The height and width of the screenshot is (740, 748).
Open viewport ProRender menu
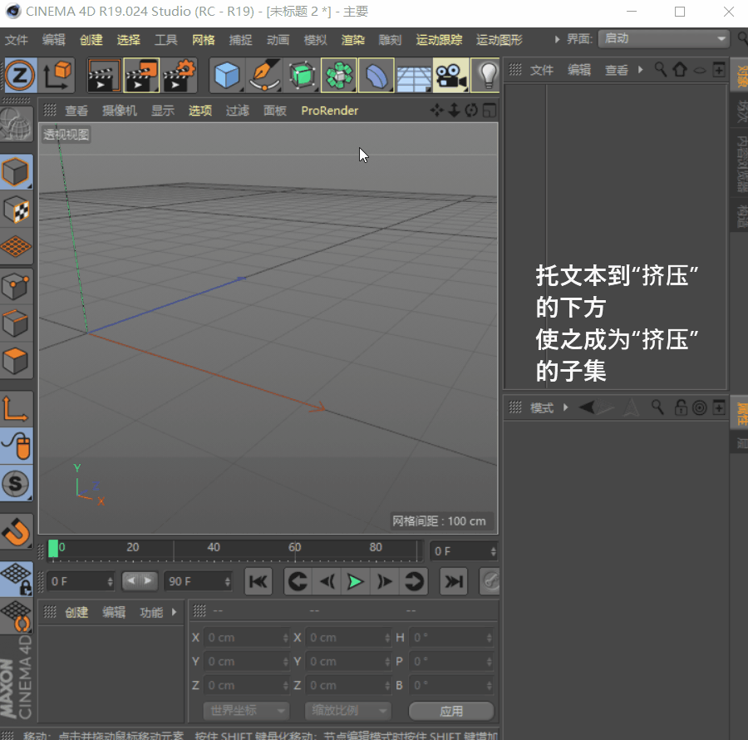pos(330,111)
